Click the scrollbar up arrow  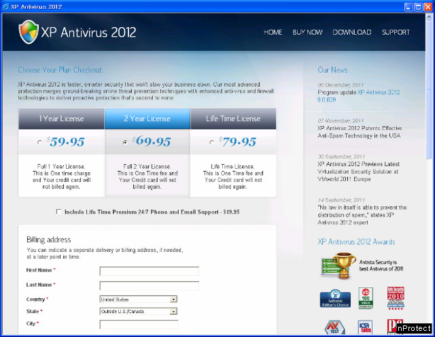pos(429,16)
